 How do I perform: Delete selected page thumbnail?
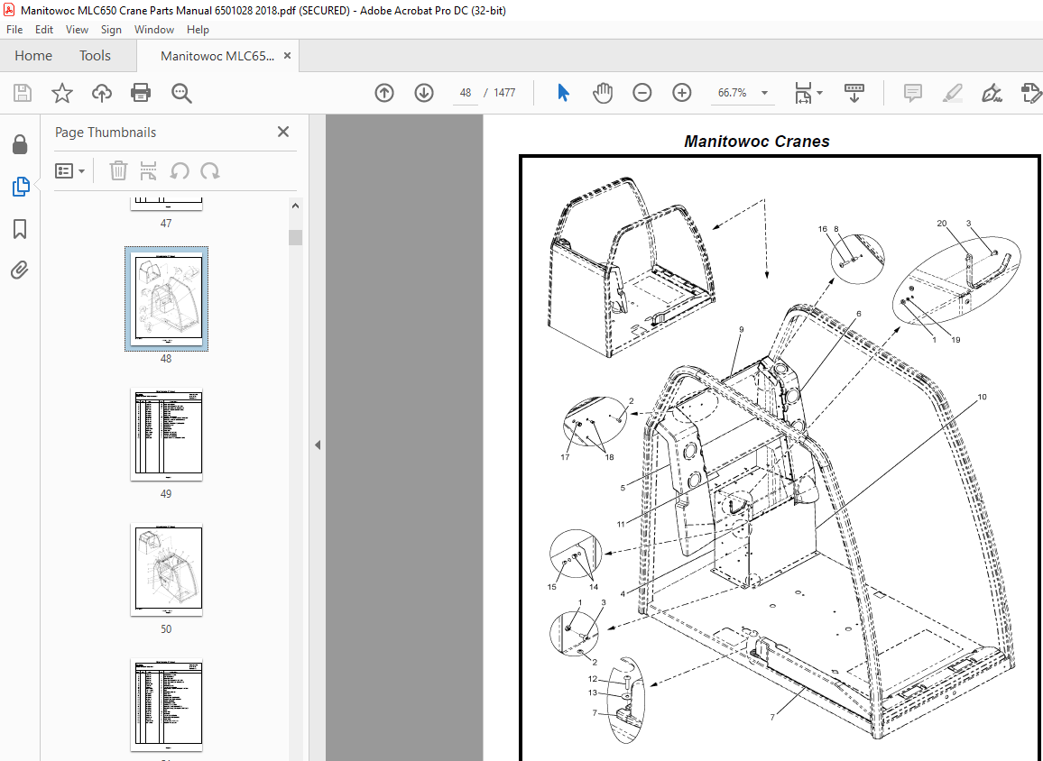pos(118,170)
